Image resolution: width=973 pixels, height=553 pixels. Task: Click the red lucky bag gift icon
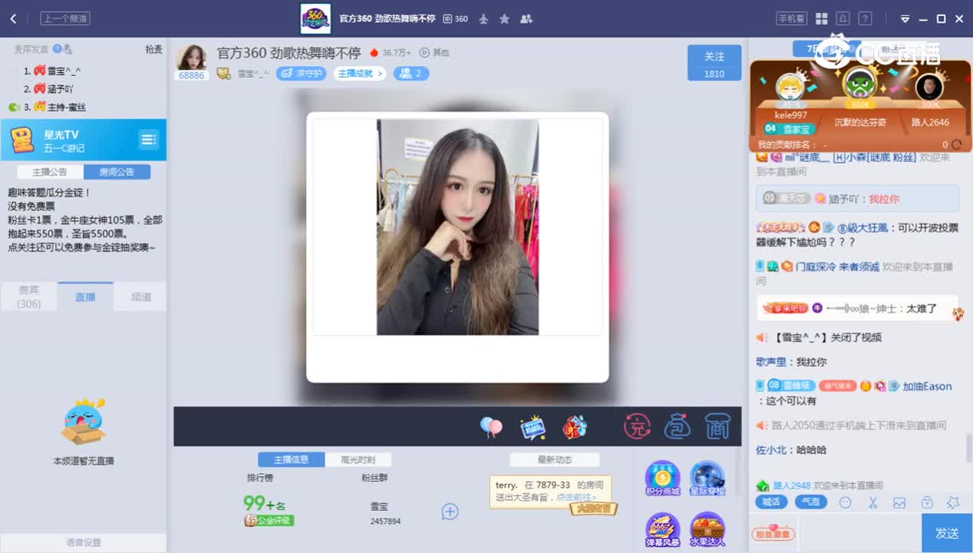[575, 427]
